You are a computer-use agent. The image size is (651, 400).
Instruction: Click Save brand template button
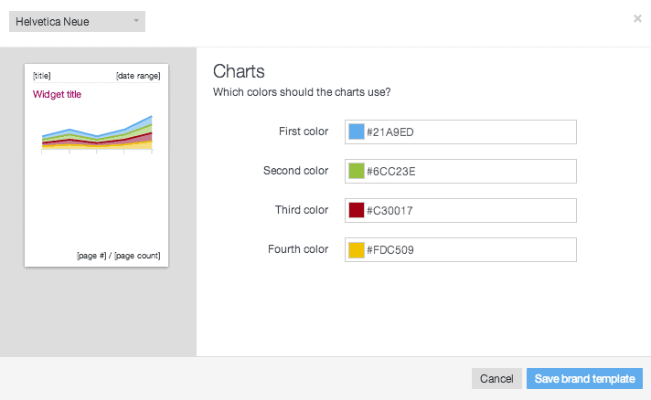point(584,378)
